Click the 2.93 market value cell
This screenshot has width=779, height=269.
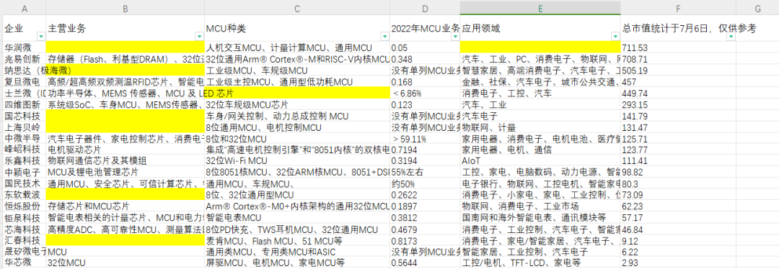[679, 263]
